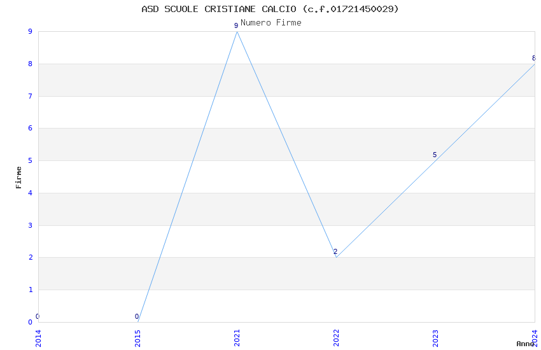Click the y-axis tick value 0
This screenshot has height=350, width=541.
[31, 323]
